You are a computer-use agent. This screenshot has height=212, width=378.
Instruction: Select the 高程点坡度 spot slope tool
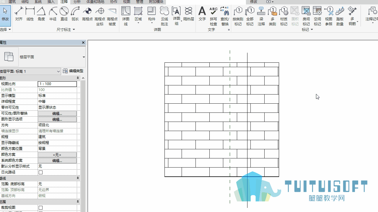(x=112, y=16)
